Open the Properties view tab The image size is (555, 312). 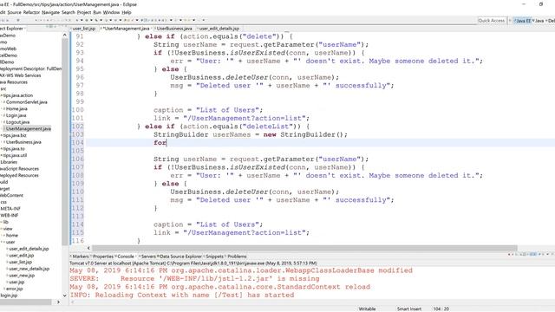click(103, 257)
